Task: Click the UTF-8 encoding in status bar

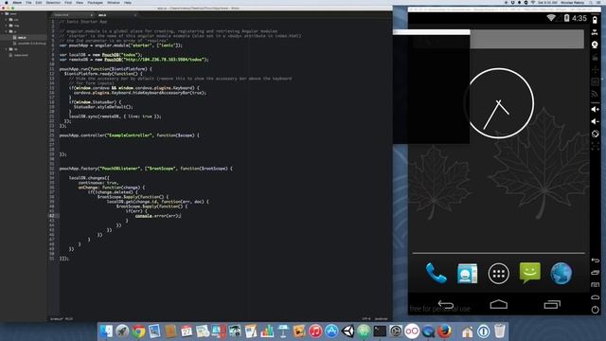Action: click(366, 319)
